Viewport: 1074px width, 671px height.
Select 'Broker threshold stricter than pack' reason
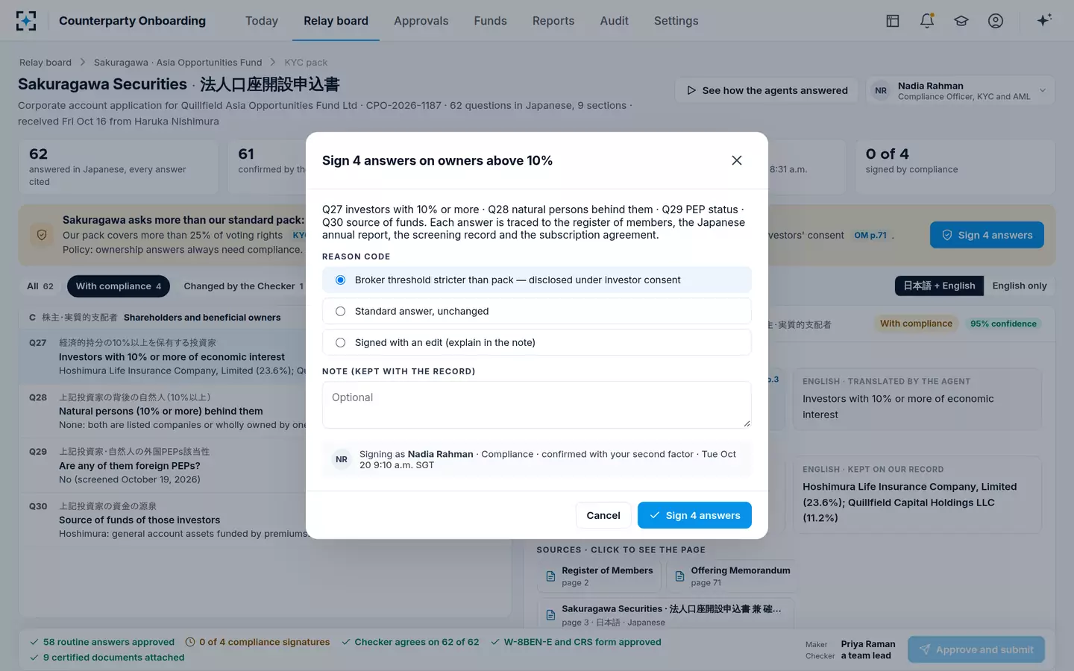point(536,280)
